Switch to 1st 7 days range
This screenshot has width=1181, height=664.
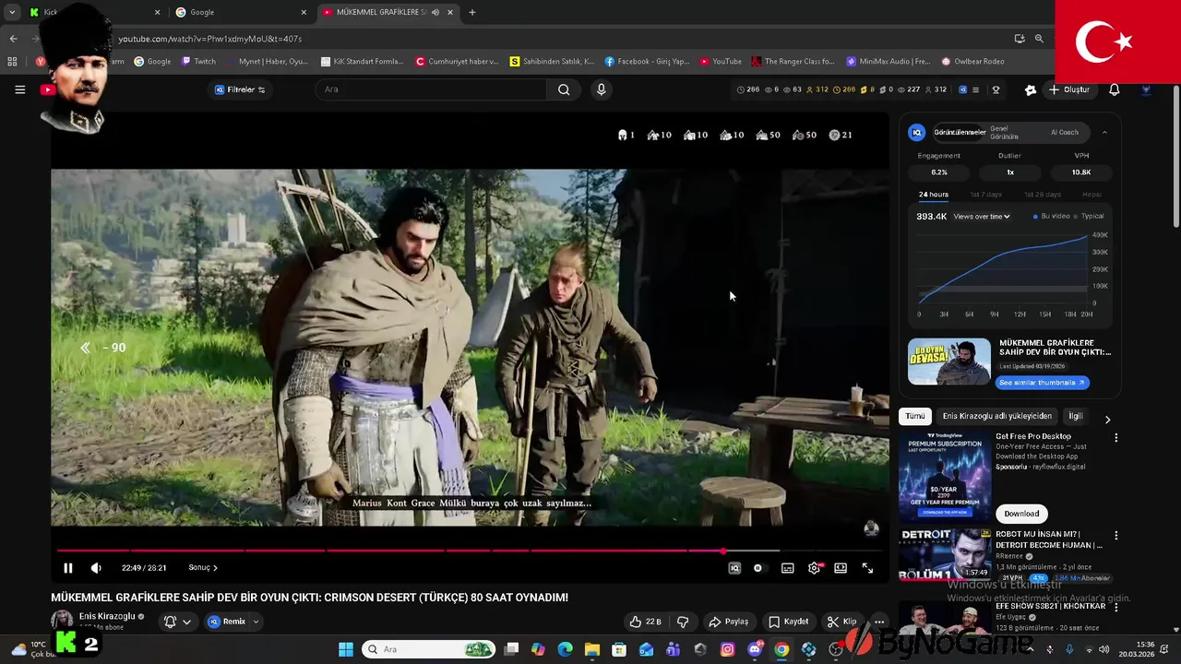[985, 195]
